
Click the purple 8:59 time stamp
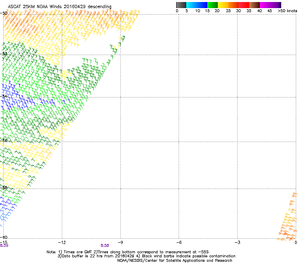point(4,246)
